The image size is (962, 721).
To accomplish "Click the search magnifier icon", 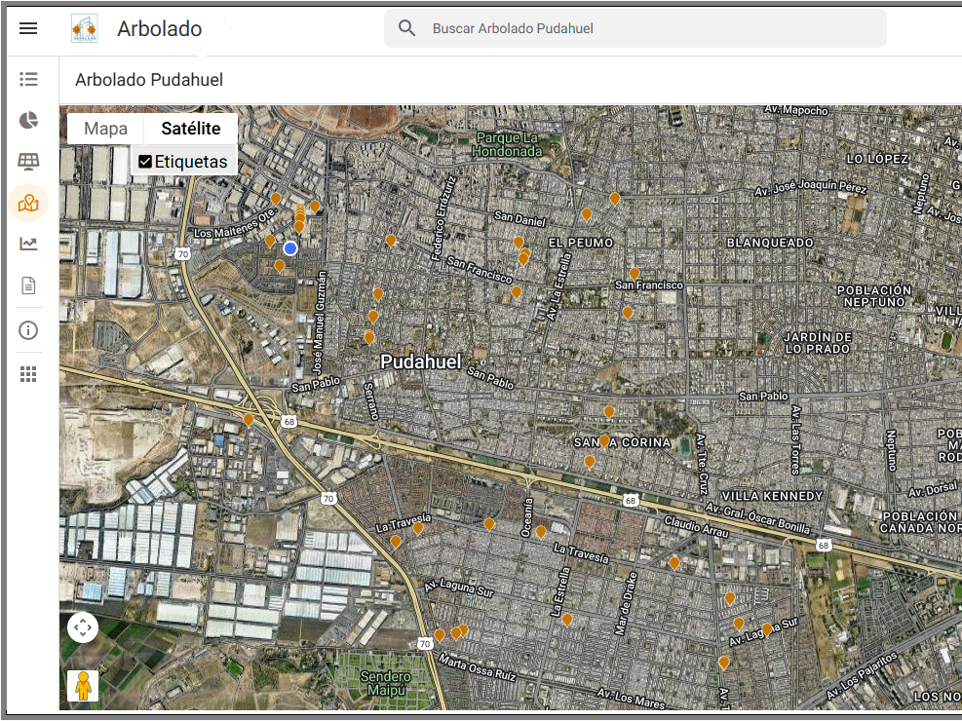I will (407, 28).
